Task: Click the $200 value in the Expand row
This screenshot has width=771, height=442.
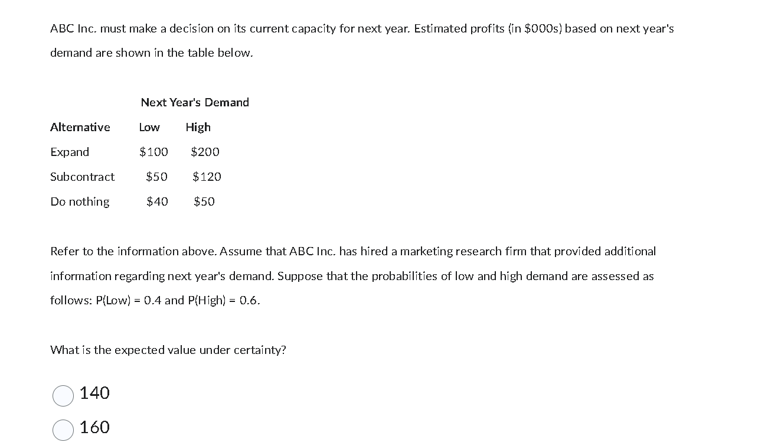Action: tap(206, 152)
